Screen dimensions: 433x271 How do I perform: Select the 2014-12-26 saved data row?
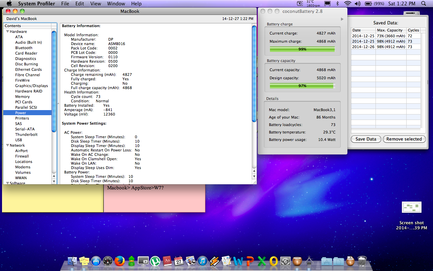pos(386,47)
